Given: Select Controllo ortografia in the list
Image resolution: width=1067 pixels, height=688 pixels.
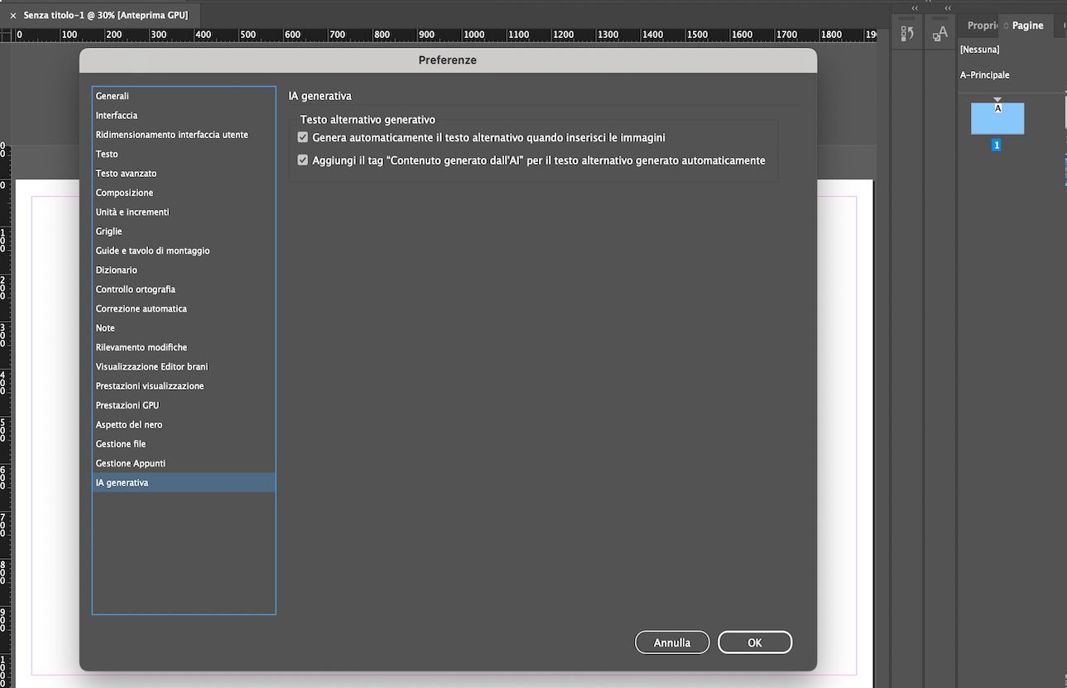Looking at the screenshot, I should pos(184,289).
